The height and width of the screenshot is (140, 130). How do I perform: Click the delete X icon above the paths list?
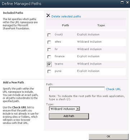pyautogui.click(x=48, y=15)
